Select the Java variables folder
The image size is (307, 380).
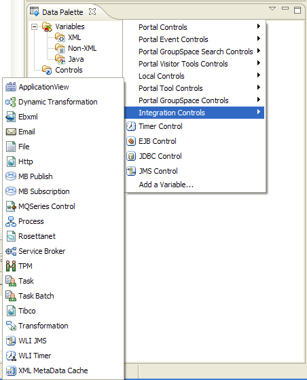pos(76,59)
